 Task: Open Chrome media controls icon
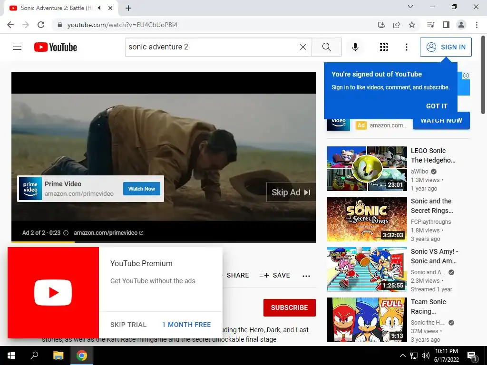pos(430,25)
